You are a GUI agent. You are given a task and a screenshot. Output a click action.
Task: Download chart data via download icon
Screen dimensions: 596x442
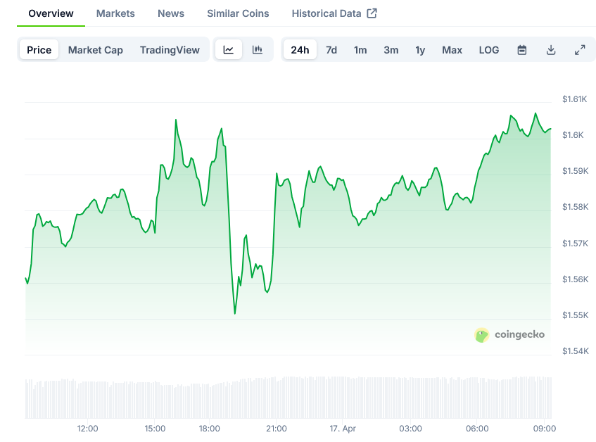pos(551,50)
